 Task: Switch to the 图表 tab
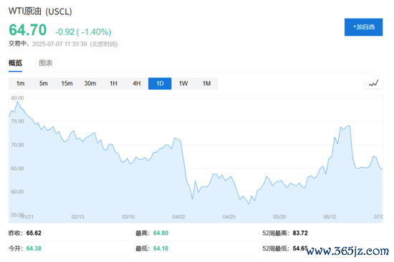click(46, 63)
